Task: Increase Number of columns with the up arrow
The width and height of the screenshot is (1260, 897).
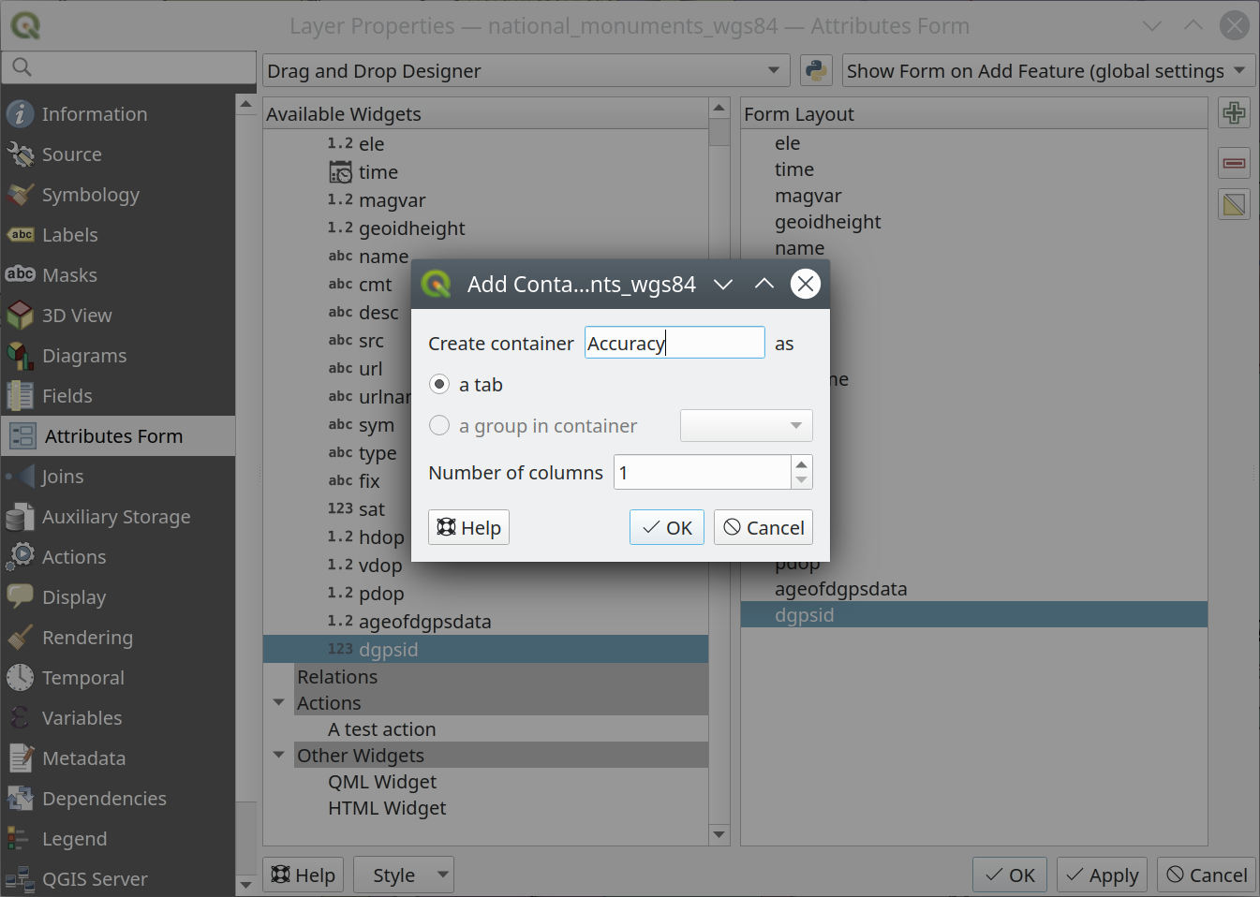Action: pyautogui.click(x=801, y=465)
